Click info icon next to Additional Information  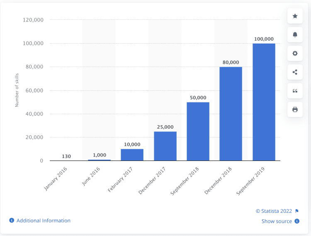12,220
